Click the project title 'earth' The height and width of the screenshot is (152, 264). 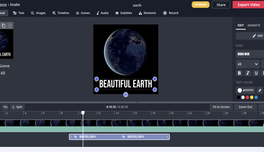coord(137,5)
